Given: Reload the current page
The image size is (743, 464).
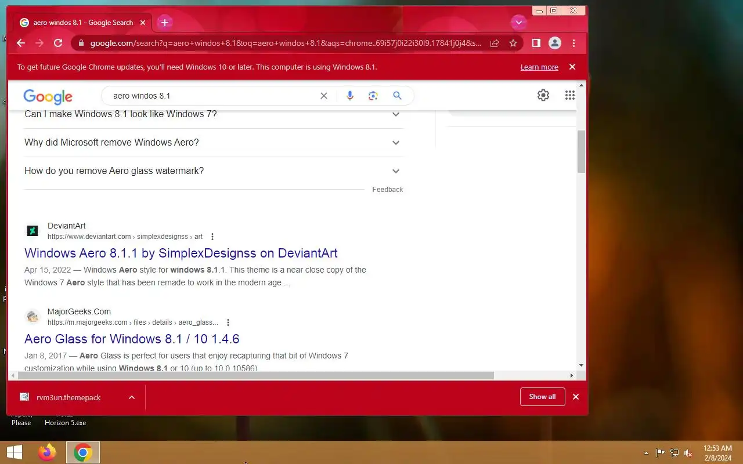Looking at the screenshot, I should coord(58,43).
